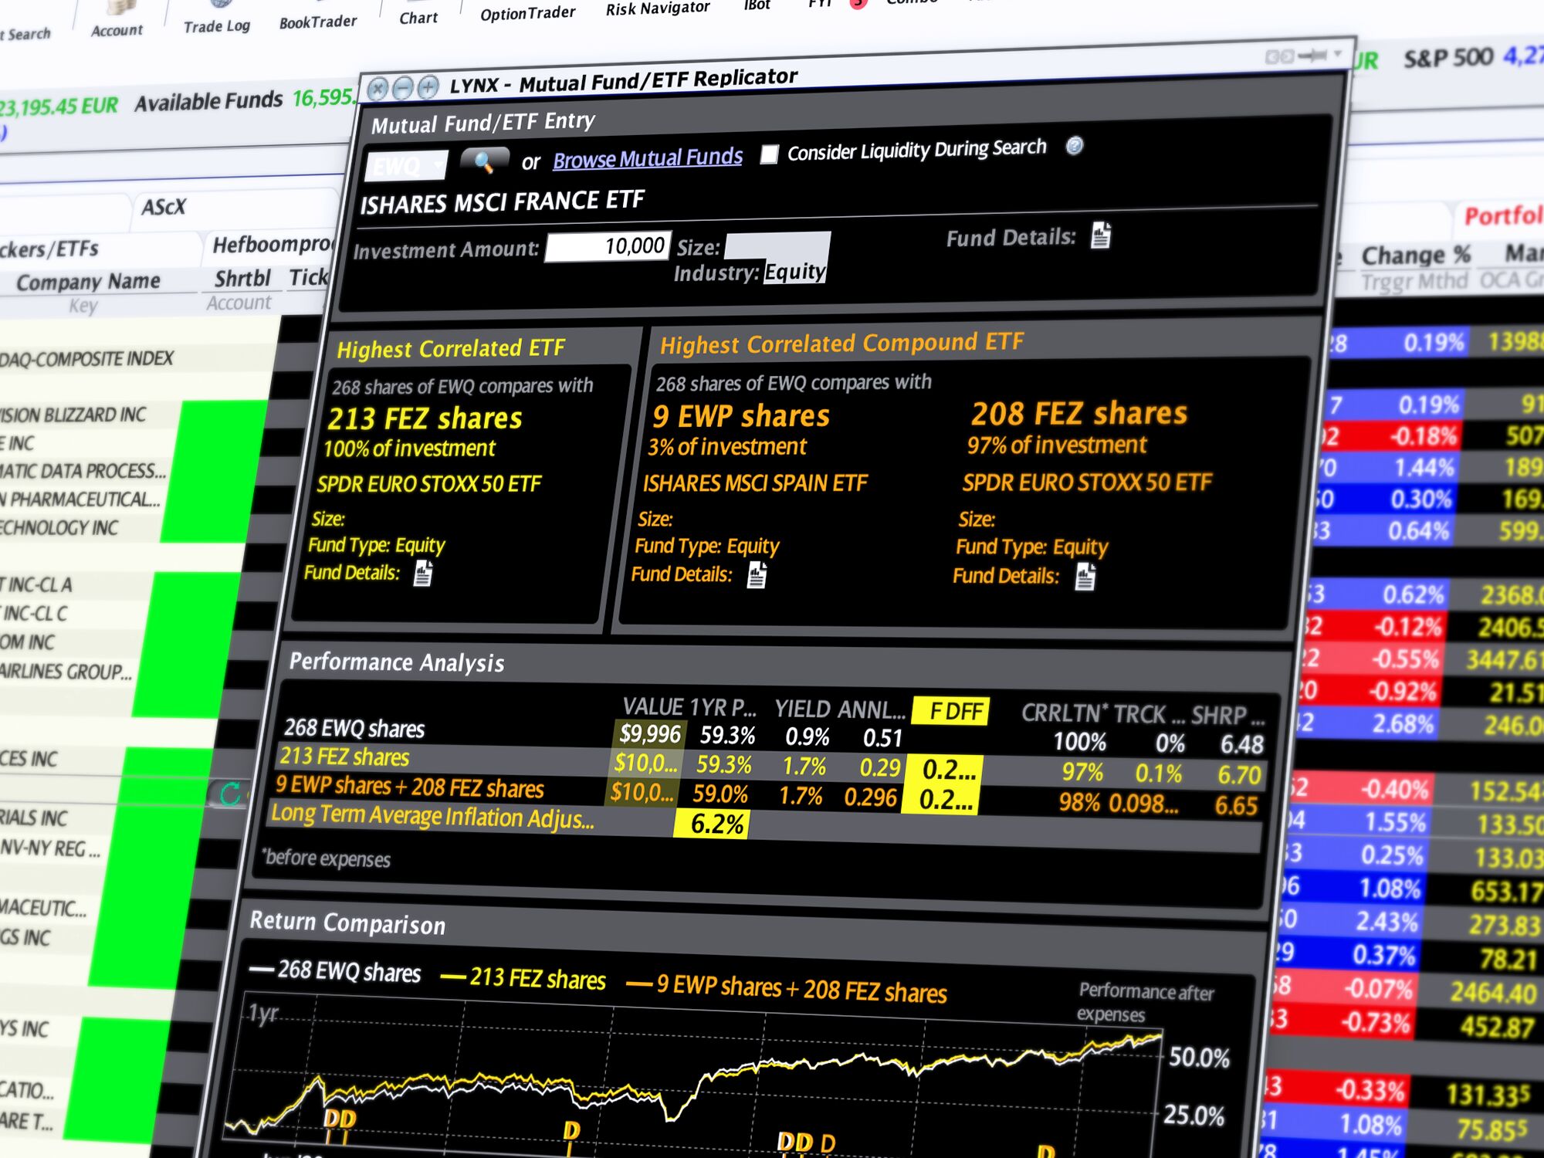The height and width of the screenshot is (1158, 1544).
Task: Sort by Shrtbl column header
Action: click(x=242, y=278)
